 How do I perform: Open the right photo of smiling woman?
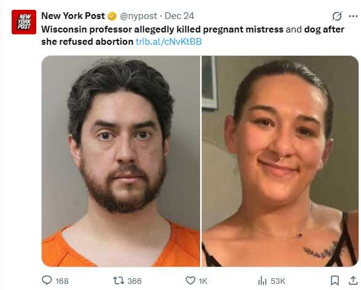click(x=281, y=161)
